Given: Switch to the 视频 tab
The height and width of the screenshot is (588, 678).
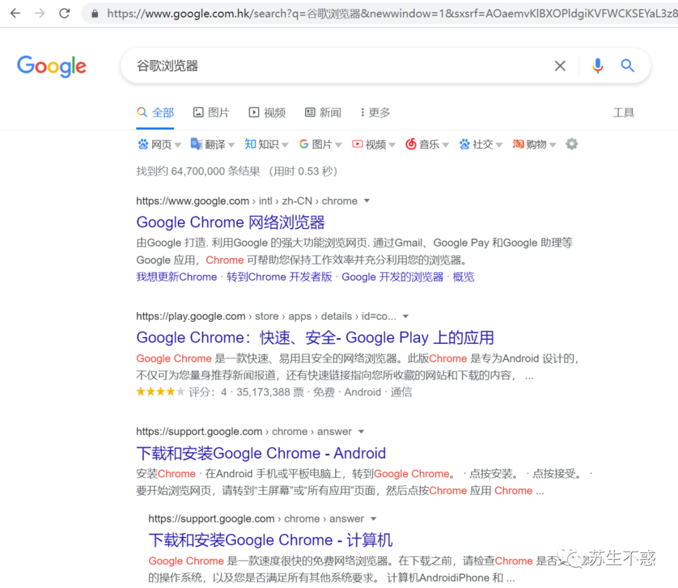Looking at the screenshot, I should click(267, 113).
